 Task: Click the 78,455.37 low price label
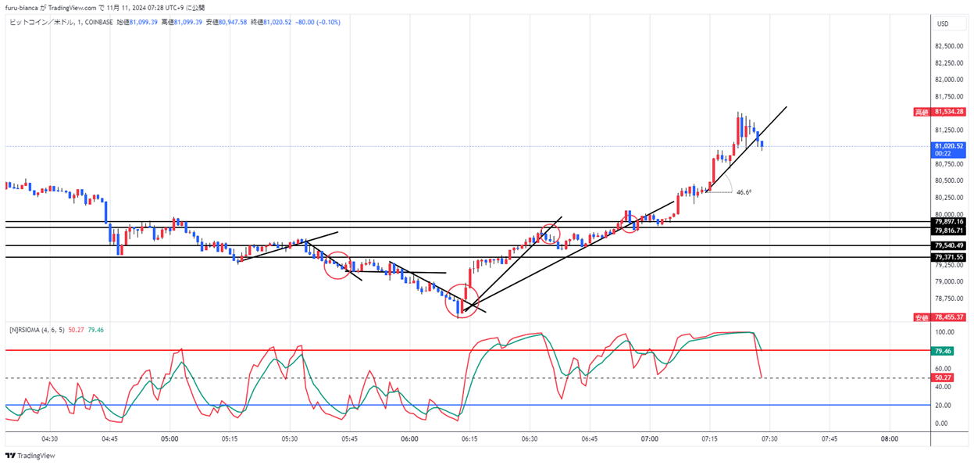[950, 317]
